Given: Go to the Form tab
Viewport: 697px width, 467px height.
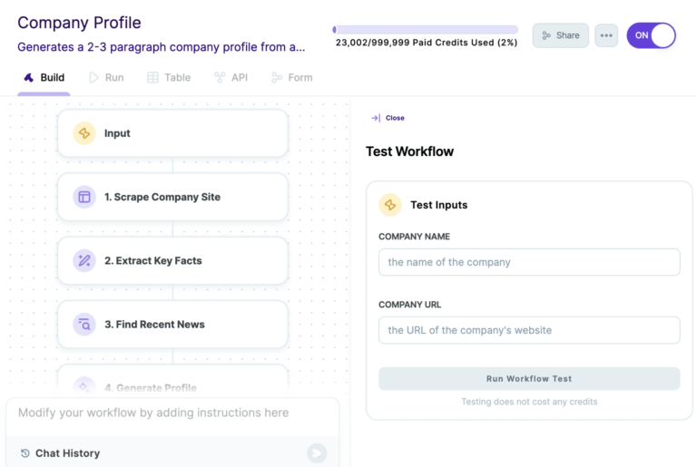Looking at the screenshot, I should [291, 78].
